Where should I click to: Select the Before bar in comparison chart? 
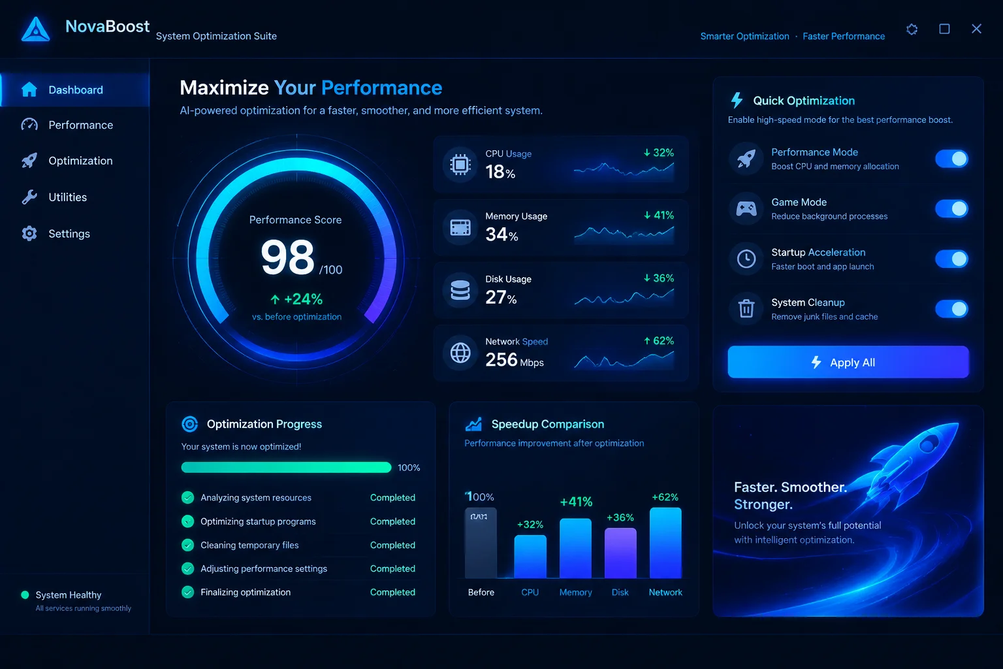(x=481, y=543)
